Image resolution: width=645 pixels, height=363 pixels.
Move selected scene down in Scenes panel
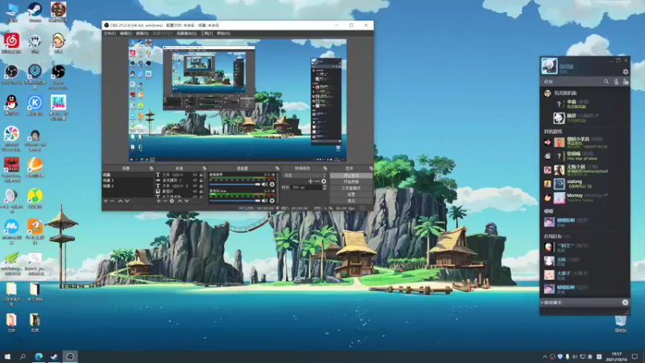tap(127, 201)
